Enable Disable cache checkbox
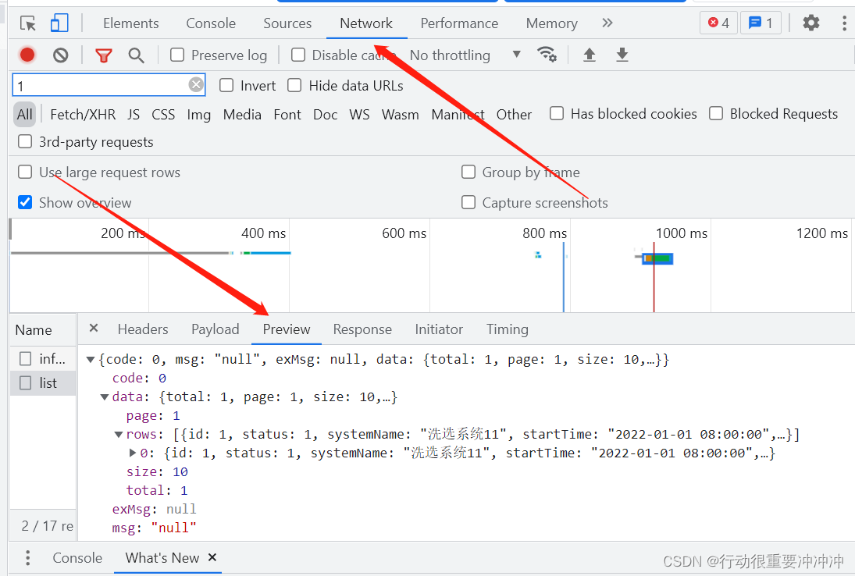855x576 pixels. point(298,55)
